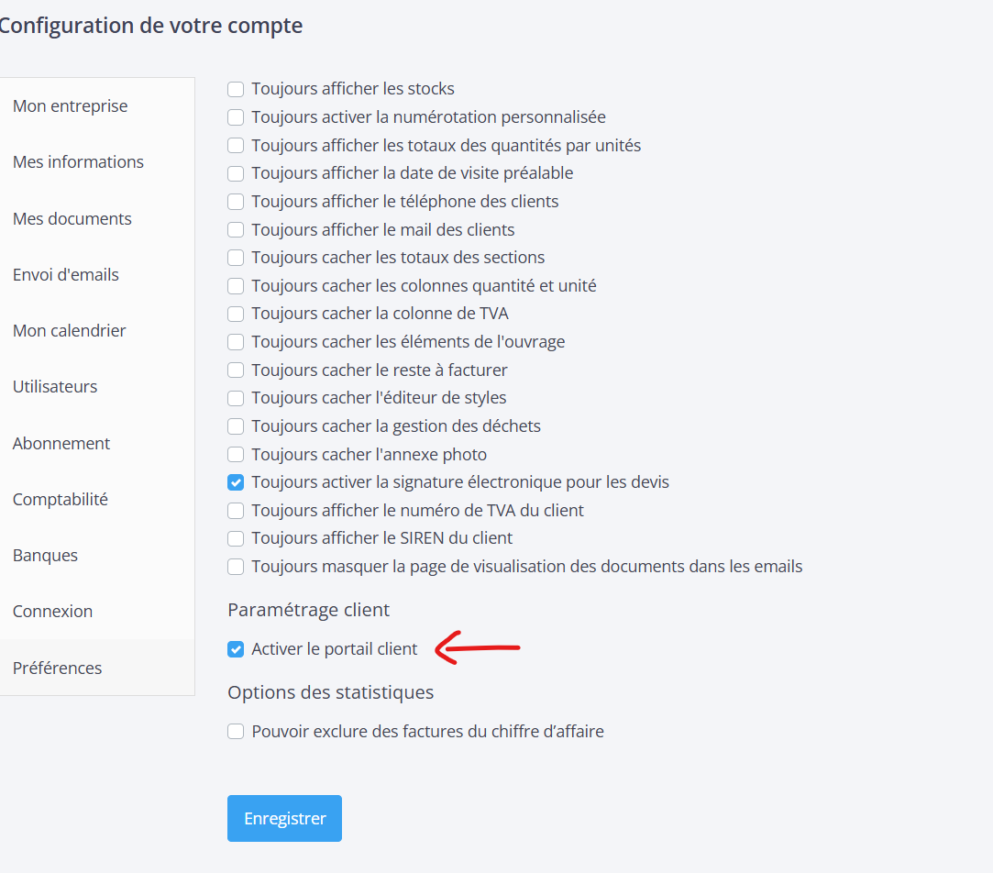
Task: Check Pouvoir exclure des factures option
Action: (x=236, y=732)
